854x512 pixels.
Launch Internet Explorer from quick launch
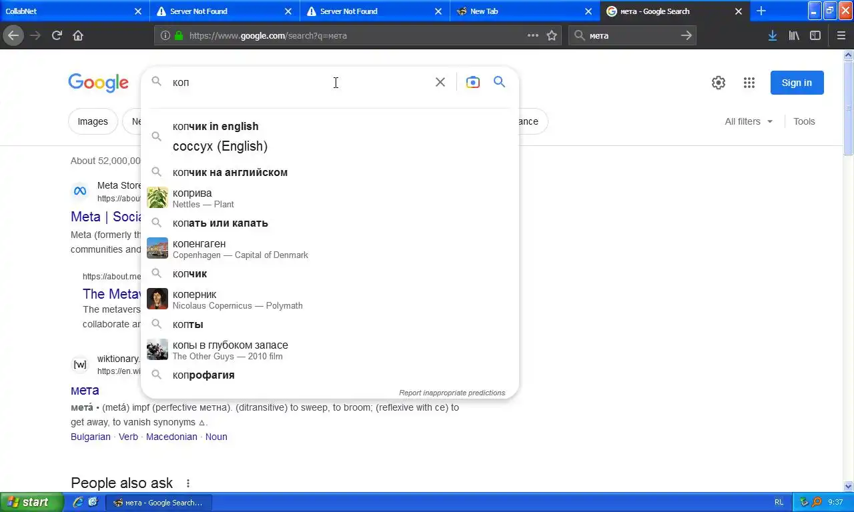point(79,502)
